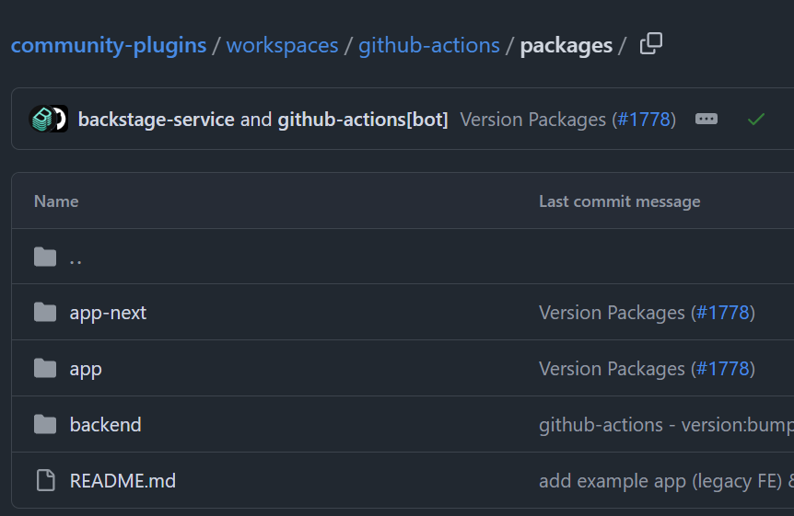Go up to parent directory (..)
This screenshot has height=516, width=794.
[76, 258]
